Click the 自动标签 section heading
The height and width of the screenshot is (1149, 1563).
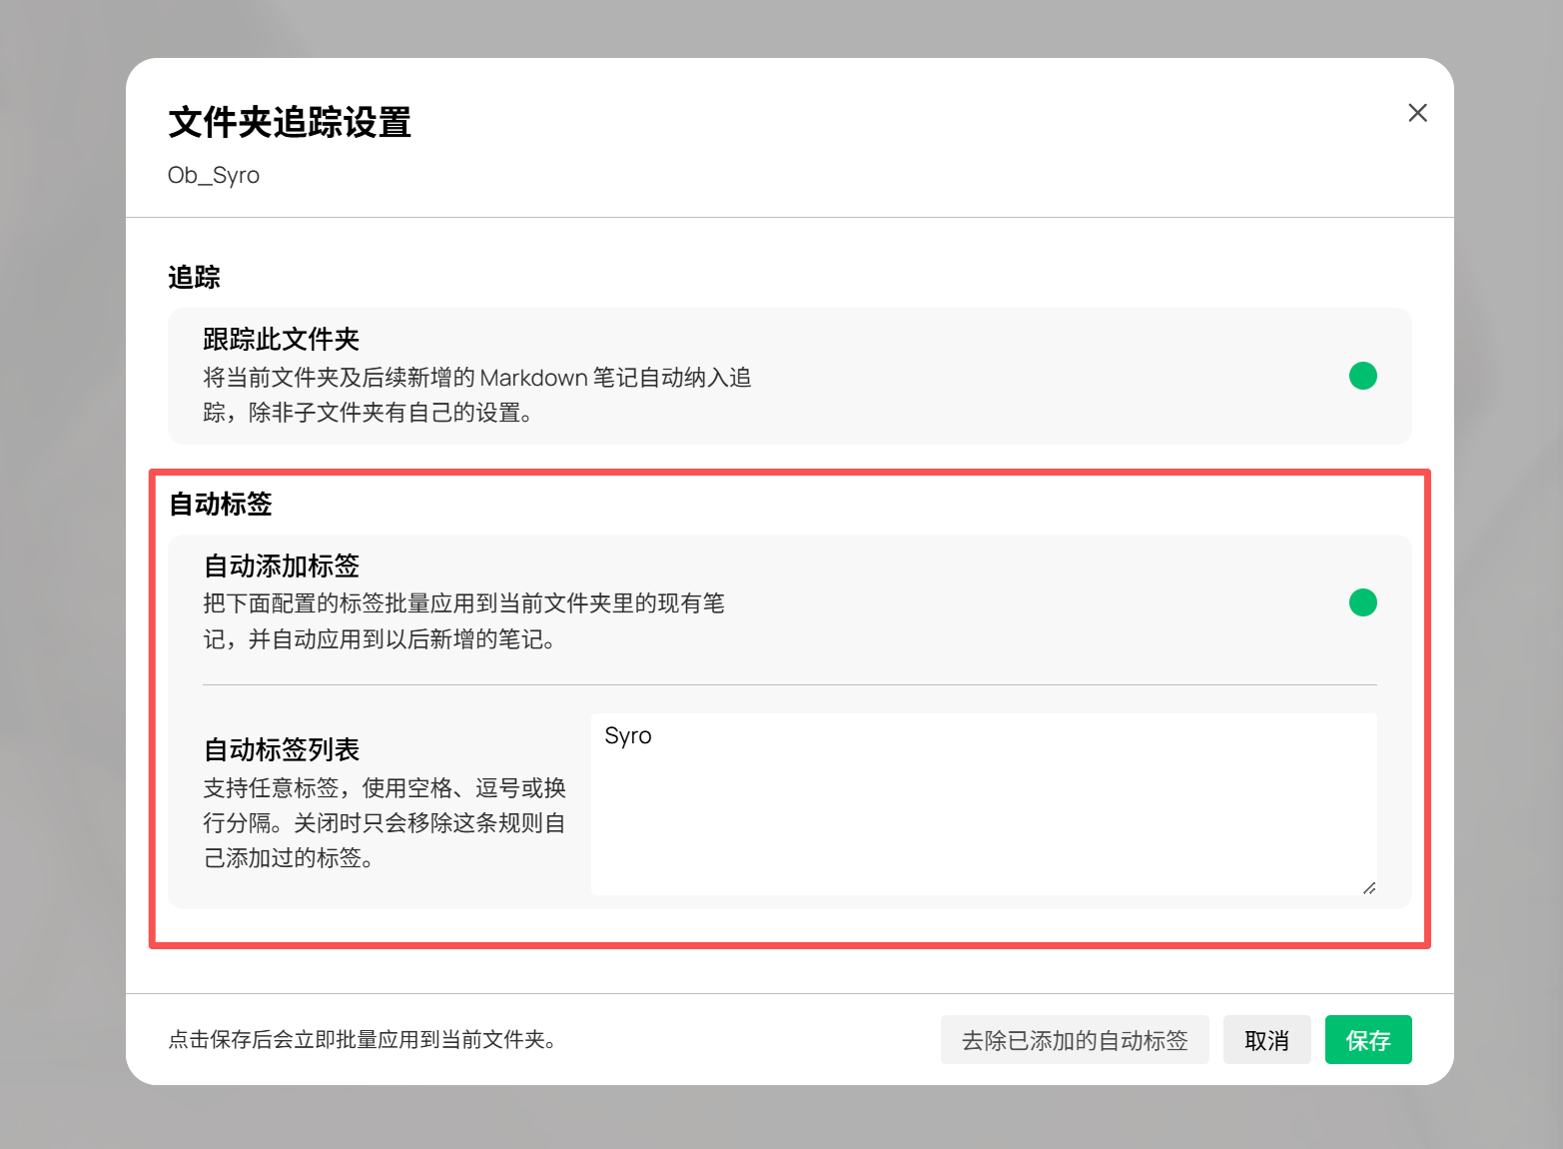tap(220, 504)
